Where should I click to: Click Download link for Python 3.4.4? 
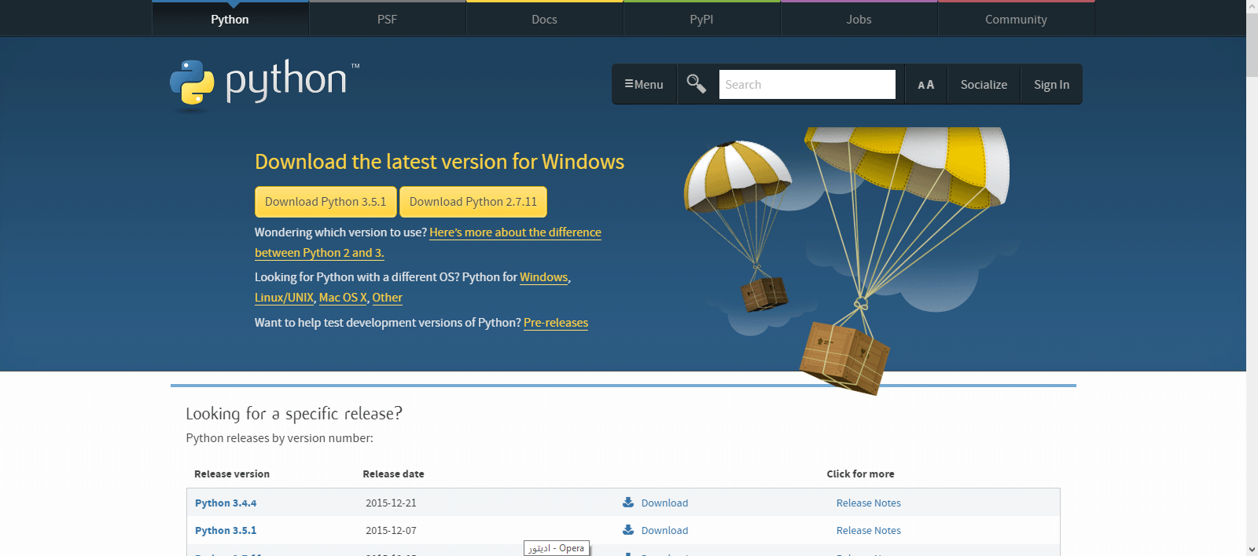pos(664,503)
